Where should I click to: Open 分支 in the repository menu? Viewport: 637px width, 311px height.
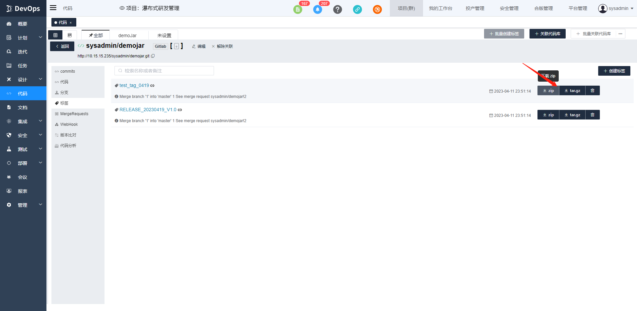click(x=78, y=93)
